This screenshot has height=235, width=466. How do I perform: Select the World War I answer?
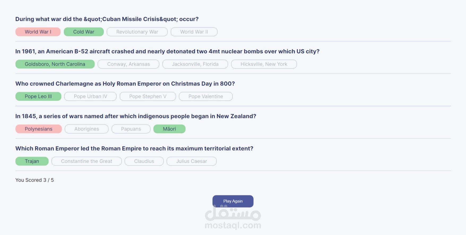pyautogui.click(x=38, y=32)
